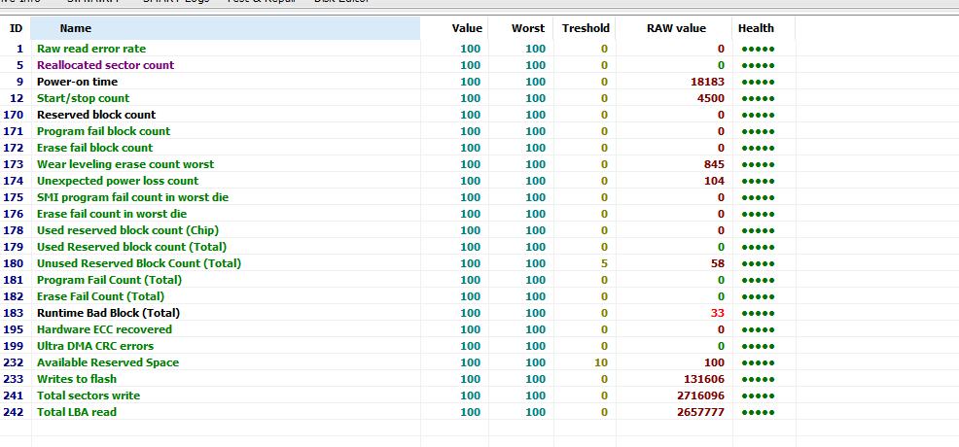Click the ID column header
959x447 pixels.
click(16, 29)
